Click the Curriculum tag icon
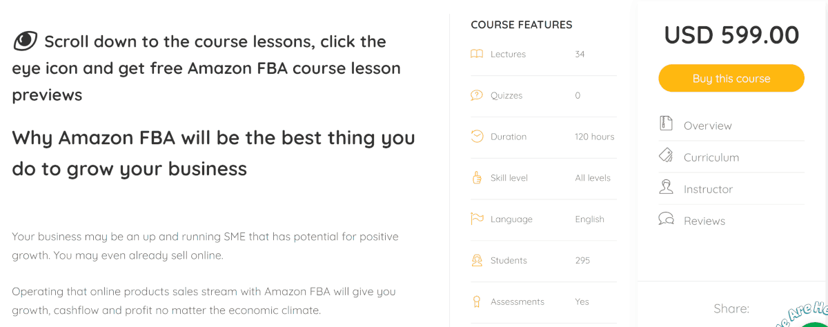This screenshot has height=327, width=828. 666,155
